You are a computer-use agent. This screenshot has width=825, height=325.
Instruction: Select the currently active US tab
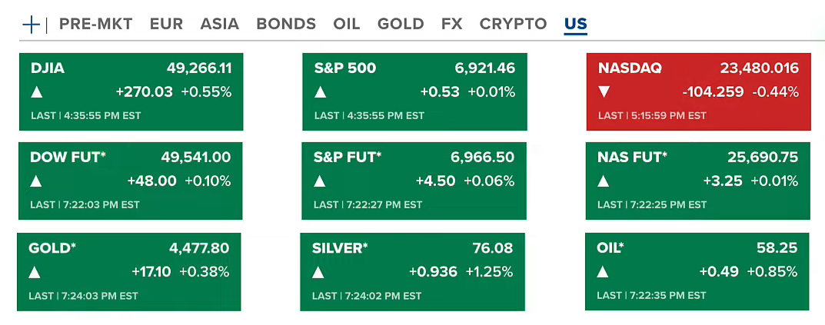click(x=575, y=24)
